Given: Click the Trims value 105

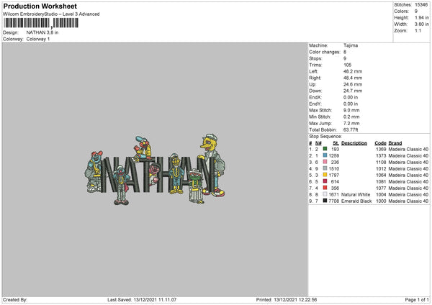Looking at the screenshot, I should [348, 65].
